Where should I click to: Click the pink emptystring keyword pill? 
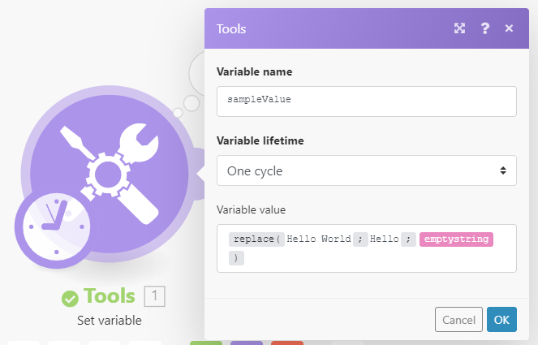point(456,239)
